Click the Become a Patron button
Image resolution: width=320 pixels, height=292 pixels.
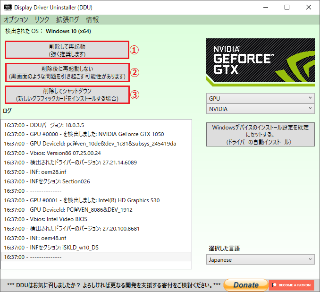coord(291,285)
